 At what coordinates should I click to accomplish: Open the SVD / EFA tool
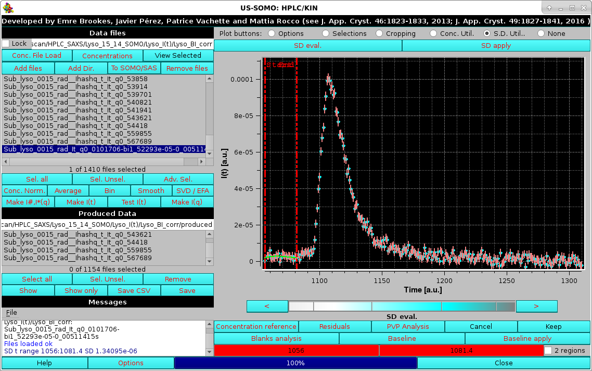click(192, 190)
